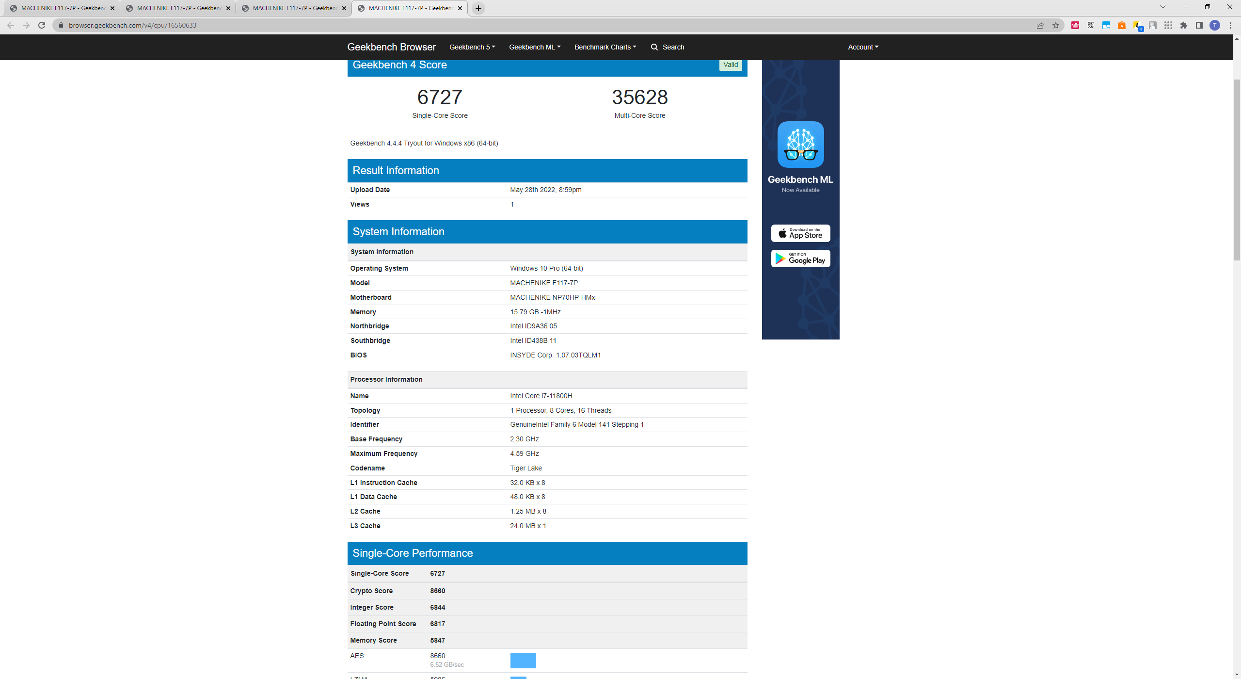Screen dimensions: 1241x679
Task: Open the dotted grid extension
Action: point(1168,25)
